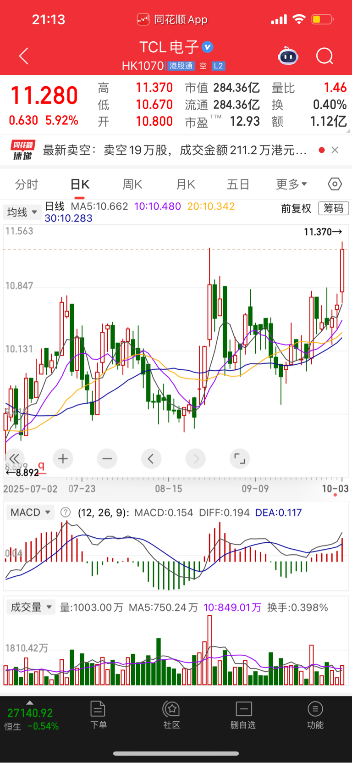Viewport: 352px width, 763px height.
Task: Switch to 分时 tab
Action: 27,184
